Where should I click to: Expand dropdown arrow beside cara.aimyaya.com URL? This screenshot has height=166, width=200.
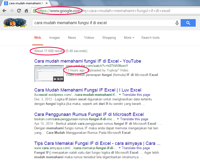[120, 148]
